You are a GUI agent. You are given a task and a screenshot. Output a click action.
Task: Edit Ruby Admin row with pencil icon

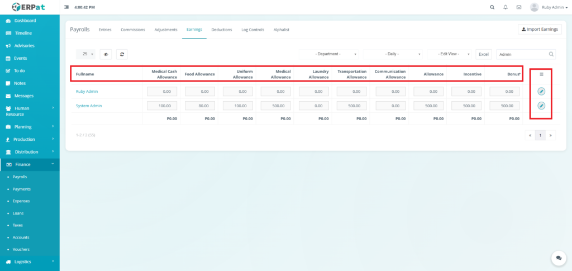click(541, 91)
